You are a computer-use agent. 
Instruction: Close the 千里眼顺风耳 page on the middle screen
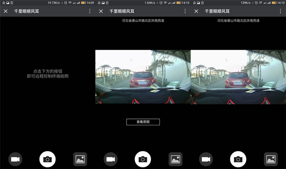(x=101, y=11)
